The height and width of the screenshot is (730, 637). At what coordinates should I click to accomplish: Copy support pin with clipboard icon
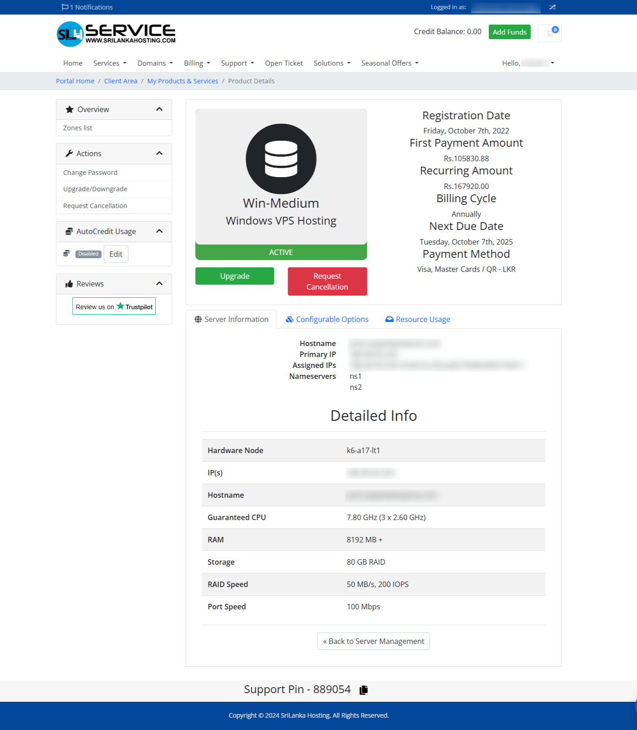[364, 690]
